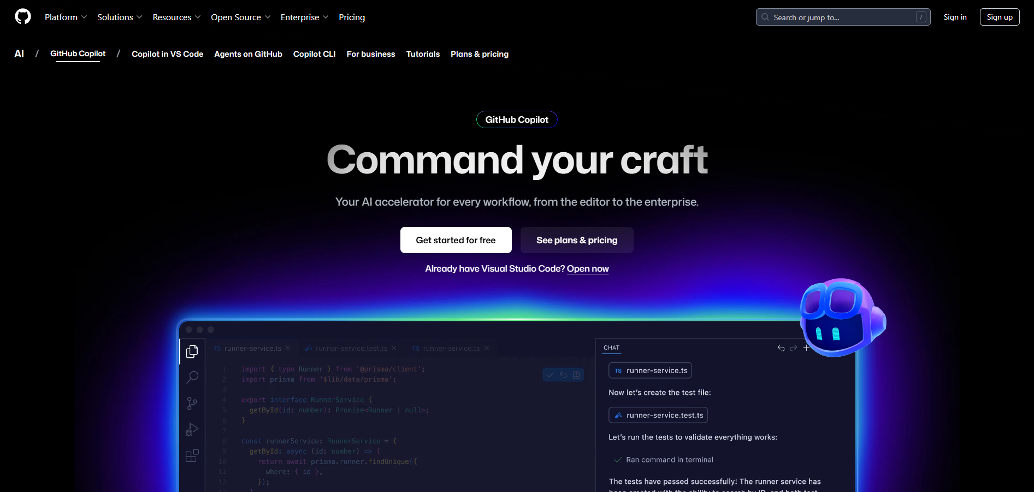Click 'Let's run the tests to validate' text
The image size is (1034, 492).
(x=693, y=437)
